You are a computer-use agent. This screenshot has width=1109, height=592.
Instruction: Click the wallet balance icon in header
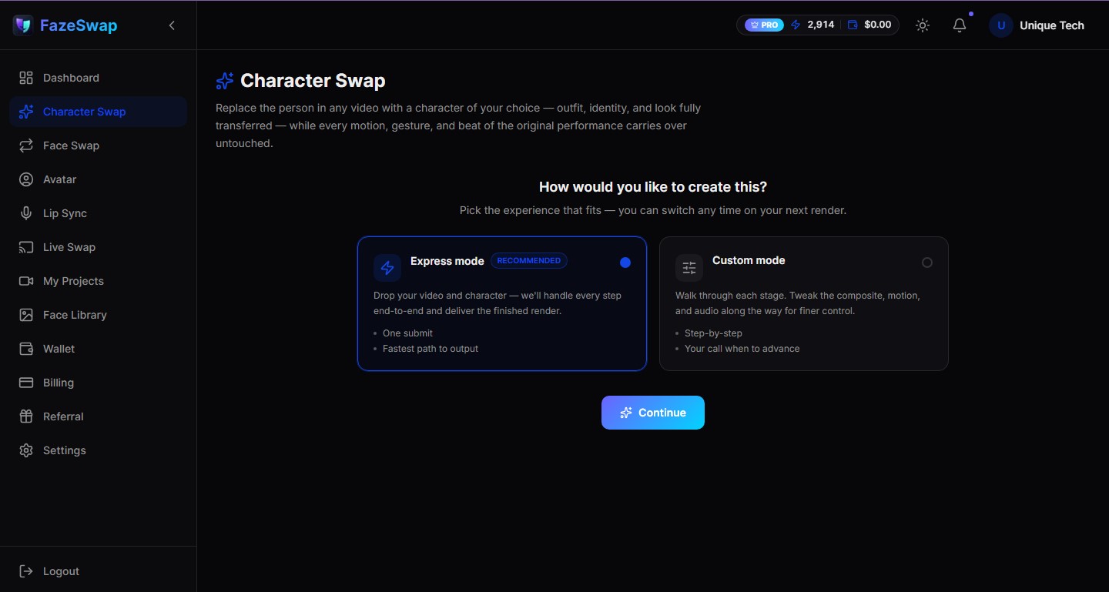pos(853,25)
